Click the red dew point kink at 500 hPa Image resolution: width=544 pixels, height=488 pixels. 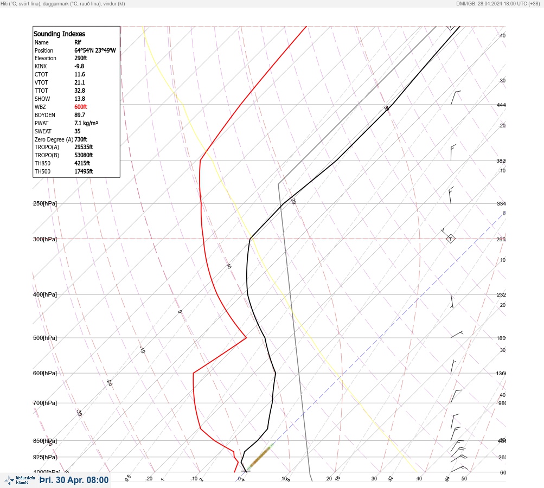click(246, 337)
